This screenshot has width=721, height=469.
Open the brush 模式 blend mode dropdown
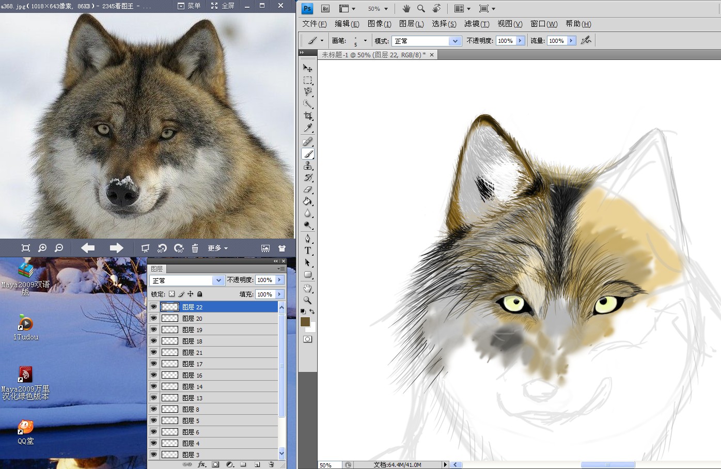click(454, 41)
